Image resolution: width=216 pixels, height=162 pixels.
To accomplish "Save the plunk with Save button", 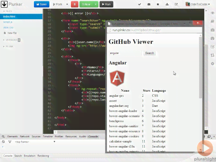I will coord(41,4).
